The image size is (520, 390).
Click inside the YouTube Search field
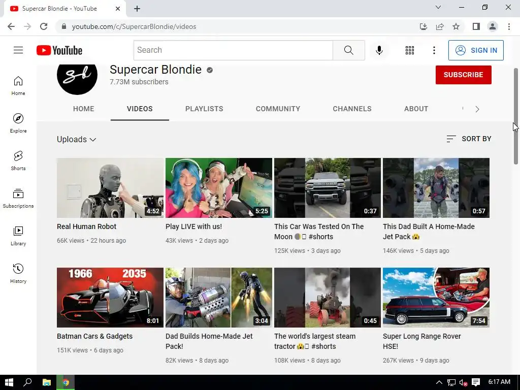click(x=233, y=50)
